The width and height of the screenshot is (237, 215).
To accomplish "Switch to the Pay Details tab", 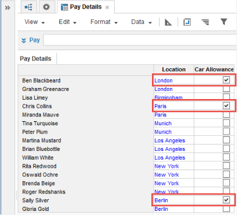I will click(86, 7).
